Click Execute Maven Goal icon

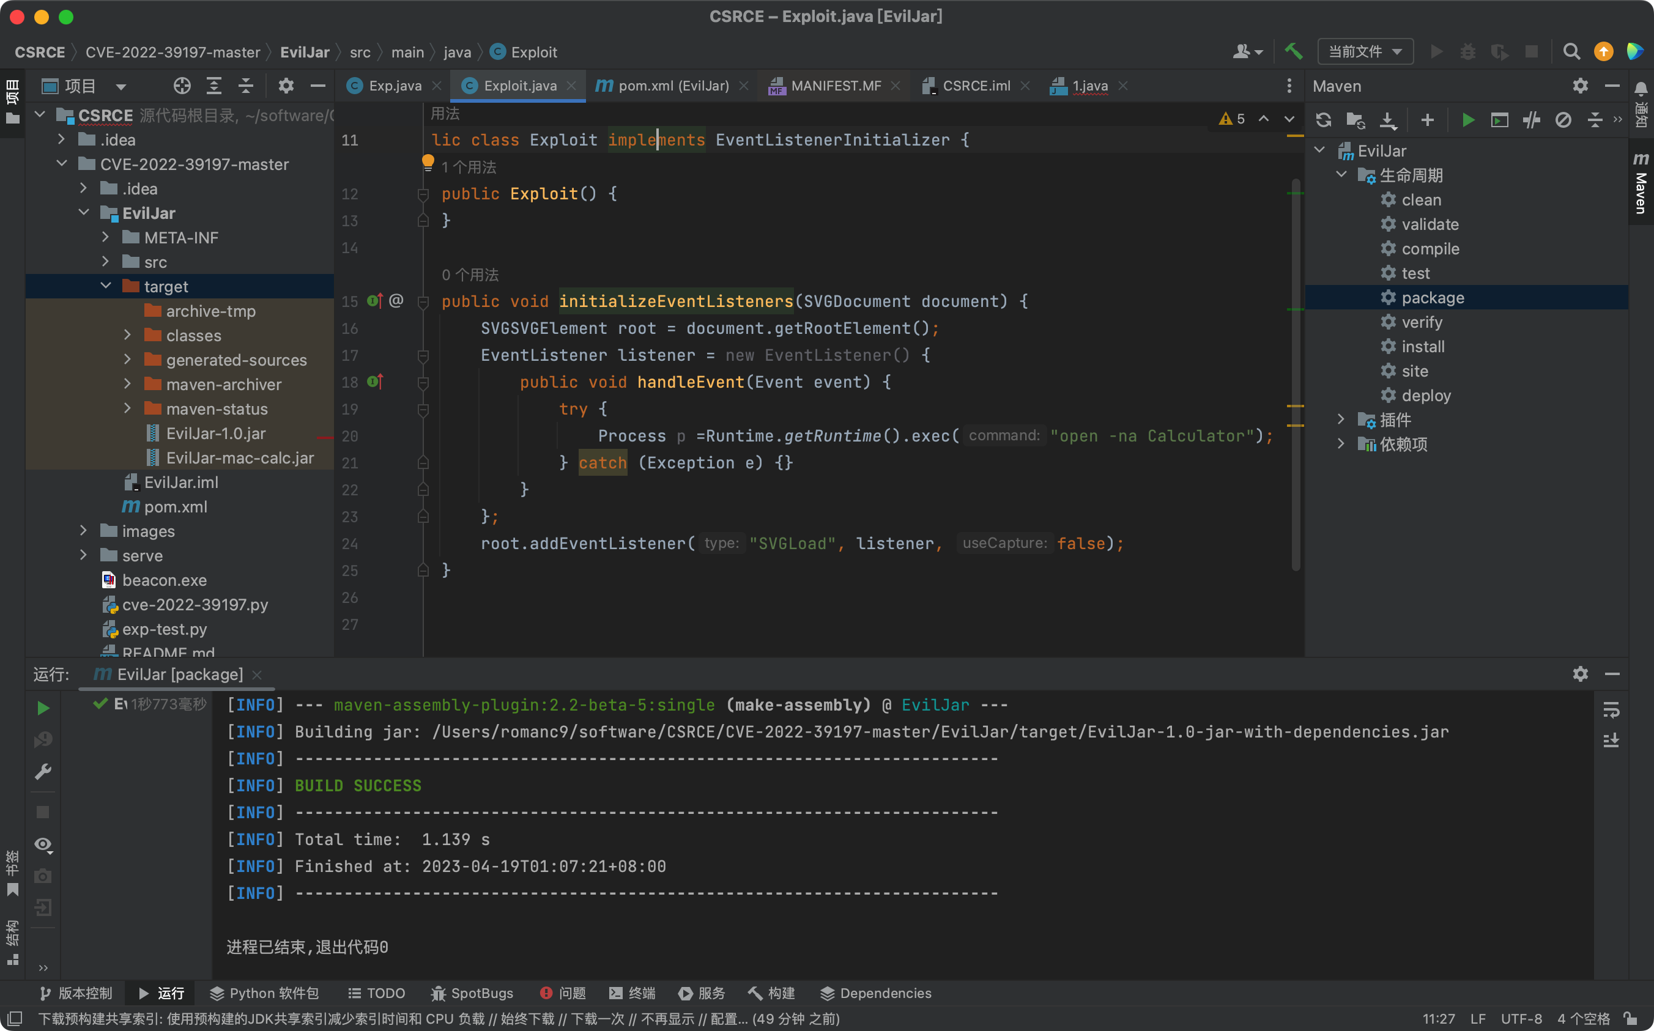1500,120
